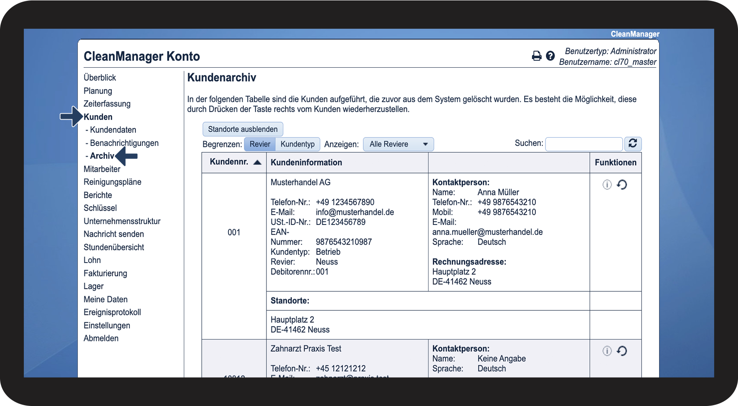The width and height of the screenshot is (738, 406).
Task: Click the Zahnarzt Praxis Test name
Action: click(306, 349)
